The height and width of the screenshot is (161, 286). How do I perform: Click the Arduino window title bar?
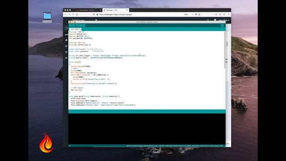tap(147, 22)
